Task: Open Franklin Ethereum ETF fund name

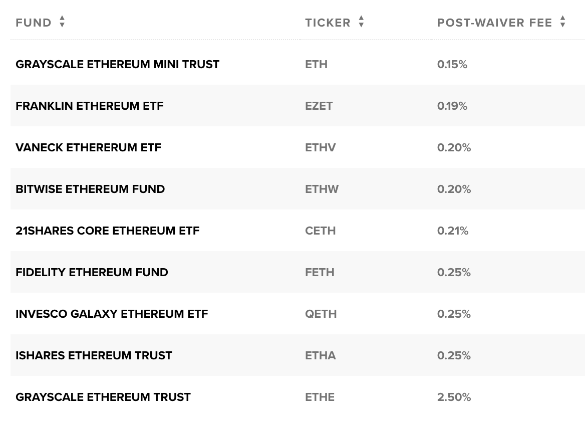Action: 90,106
